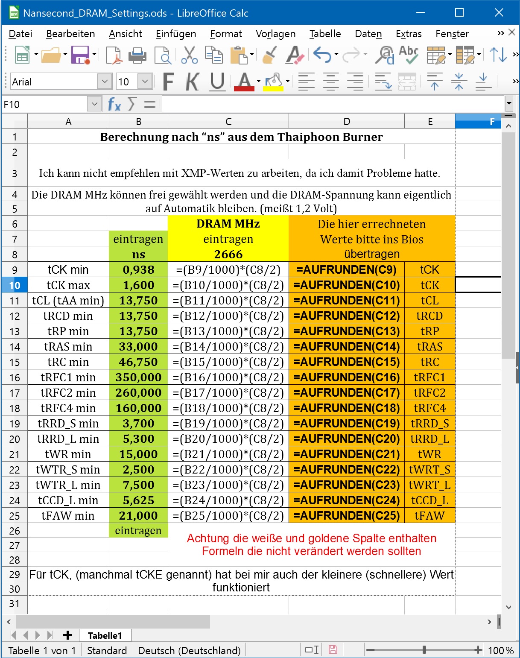
Task: Open background color dropdown arrow
Action: point(288,81)
